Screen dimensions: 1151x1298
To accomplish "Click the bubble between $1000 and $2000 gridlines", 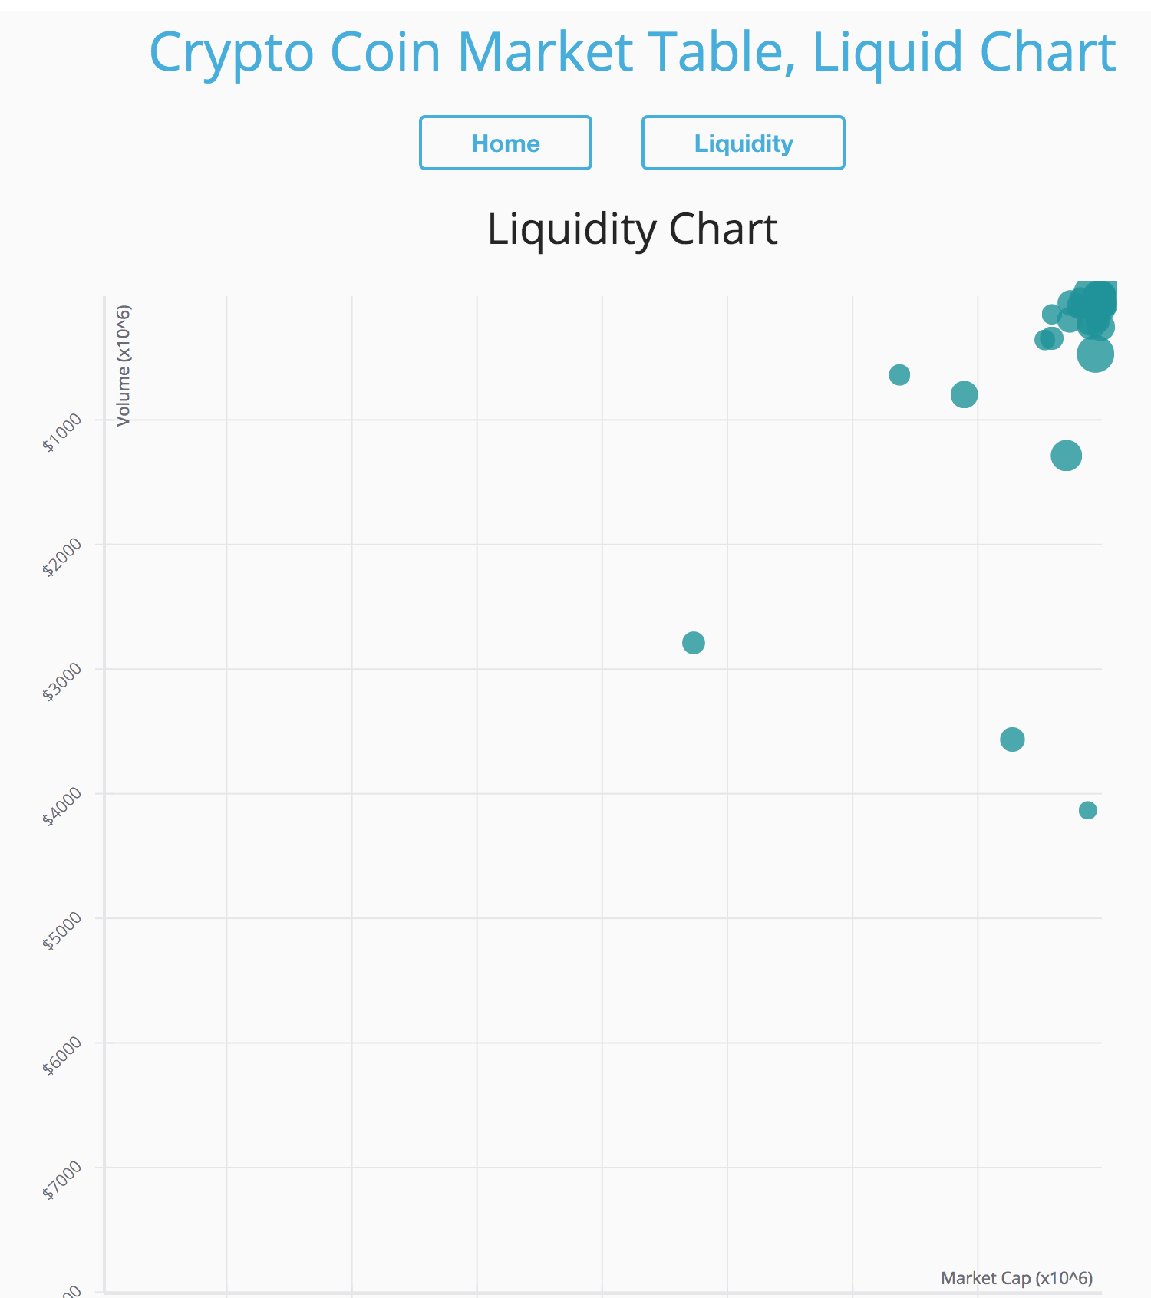I will [1066, 456].
